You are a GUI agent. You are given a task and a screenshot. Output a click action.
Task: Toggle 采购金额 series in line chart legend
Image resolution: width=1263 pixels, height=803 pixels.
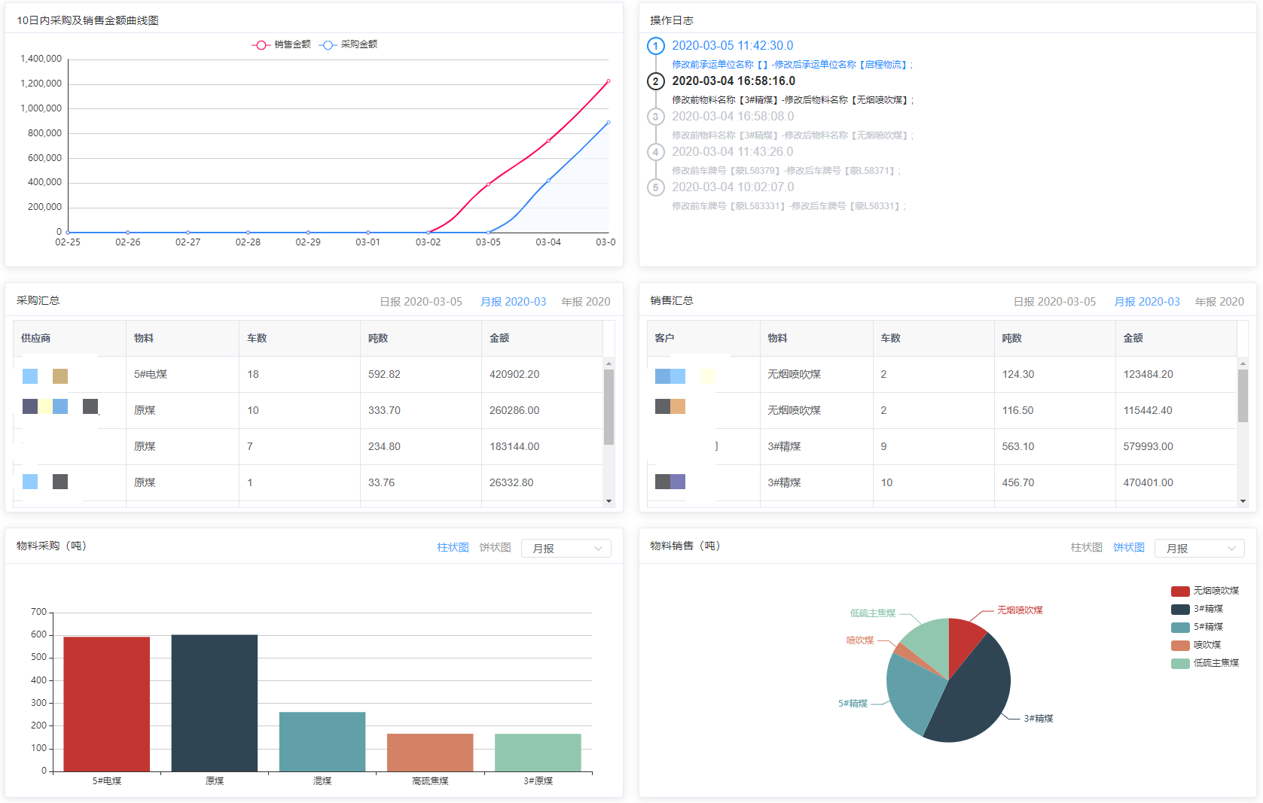(x=349, y=44)
